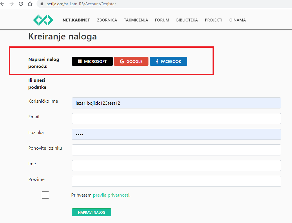This screenshot has height=223, width=292.
Task: Go to BIBLIOTEKA section
Action: point(187,20)
